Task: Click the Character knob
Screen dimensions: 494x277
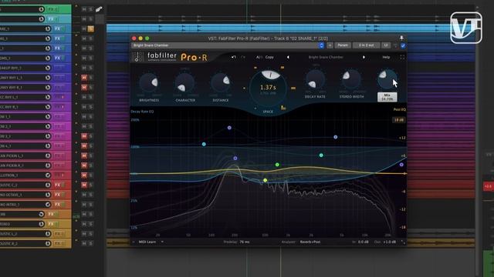Action: [x=185, y=83]
